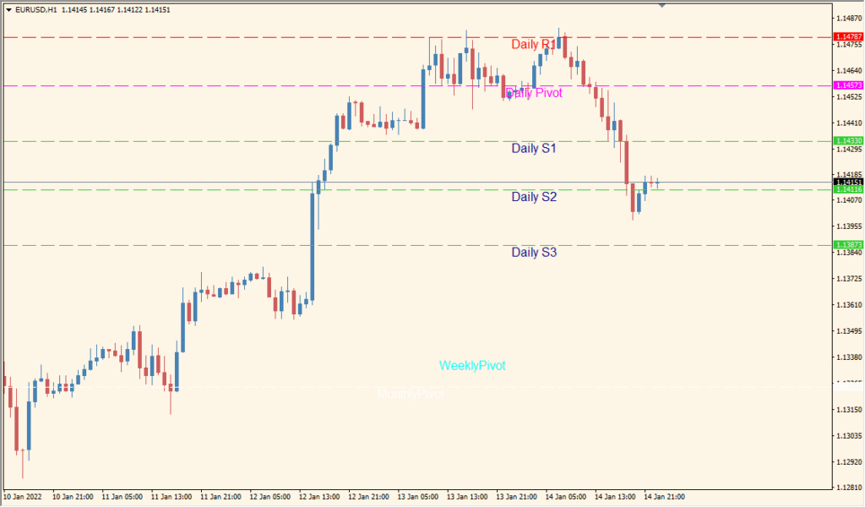Screen dimensions: 865x507
Task: Click the 14 Jan 05:00 time label
Action: (x=566, y=497)
